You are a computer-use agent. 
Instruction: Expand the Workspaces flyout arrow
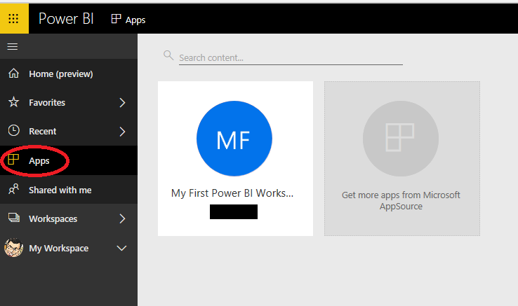pos(122,218)
